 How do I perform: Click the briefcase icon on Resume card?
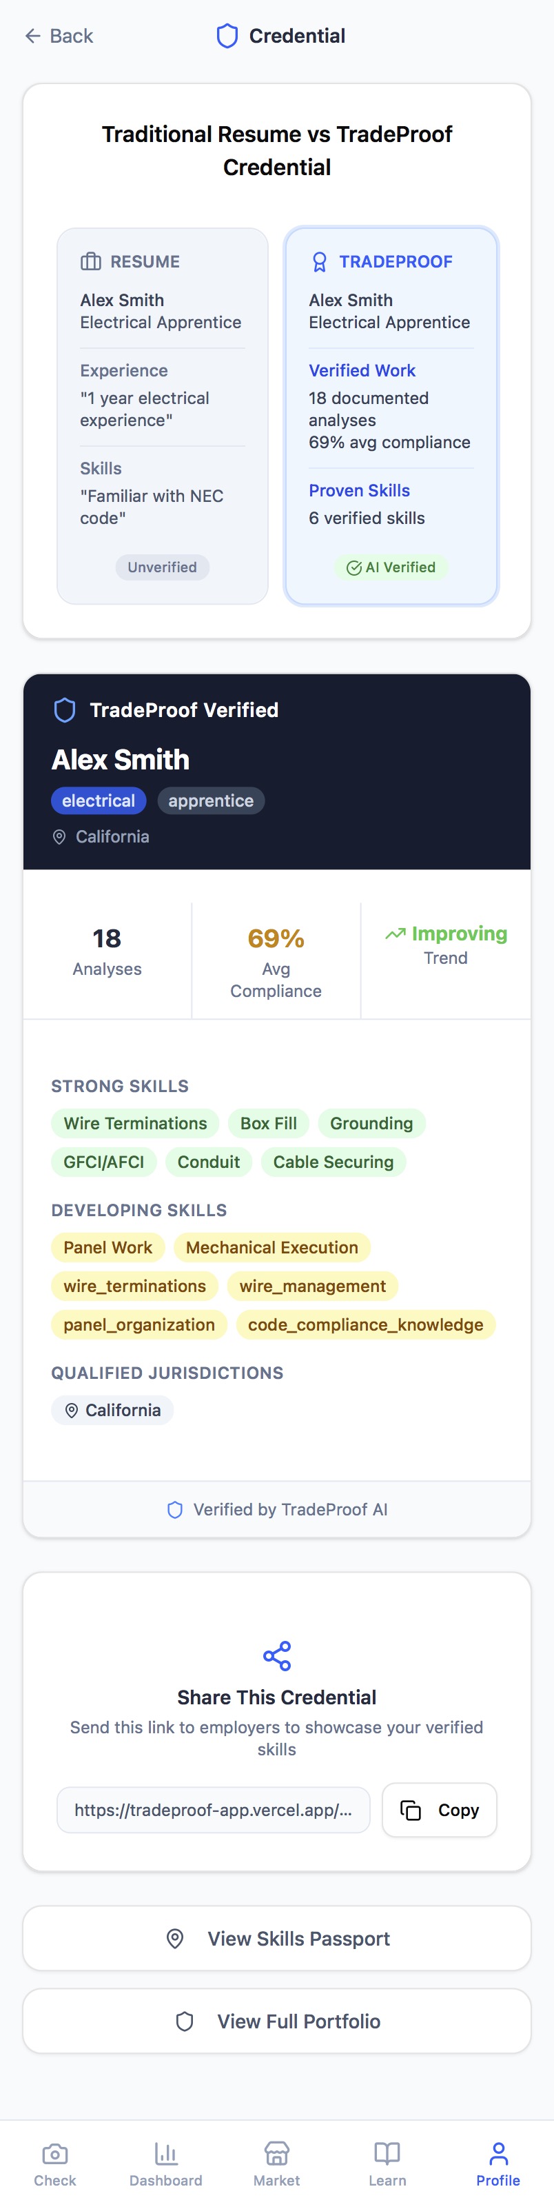coord(90,261)
